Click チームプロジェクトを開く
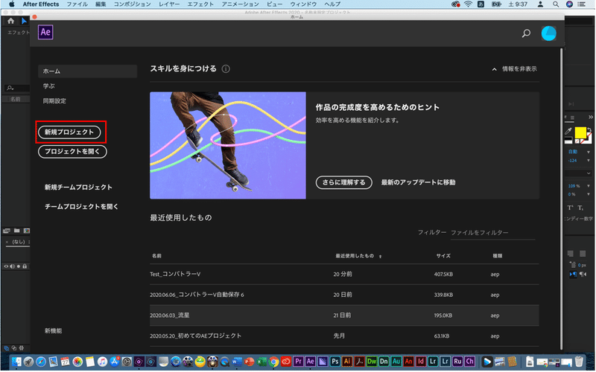Viewport: 596px width, 372px height. tap(81, 207)
